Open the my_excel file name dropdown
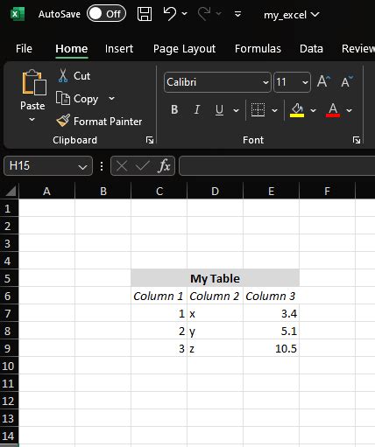 [315, 14]
